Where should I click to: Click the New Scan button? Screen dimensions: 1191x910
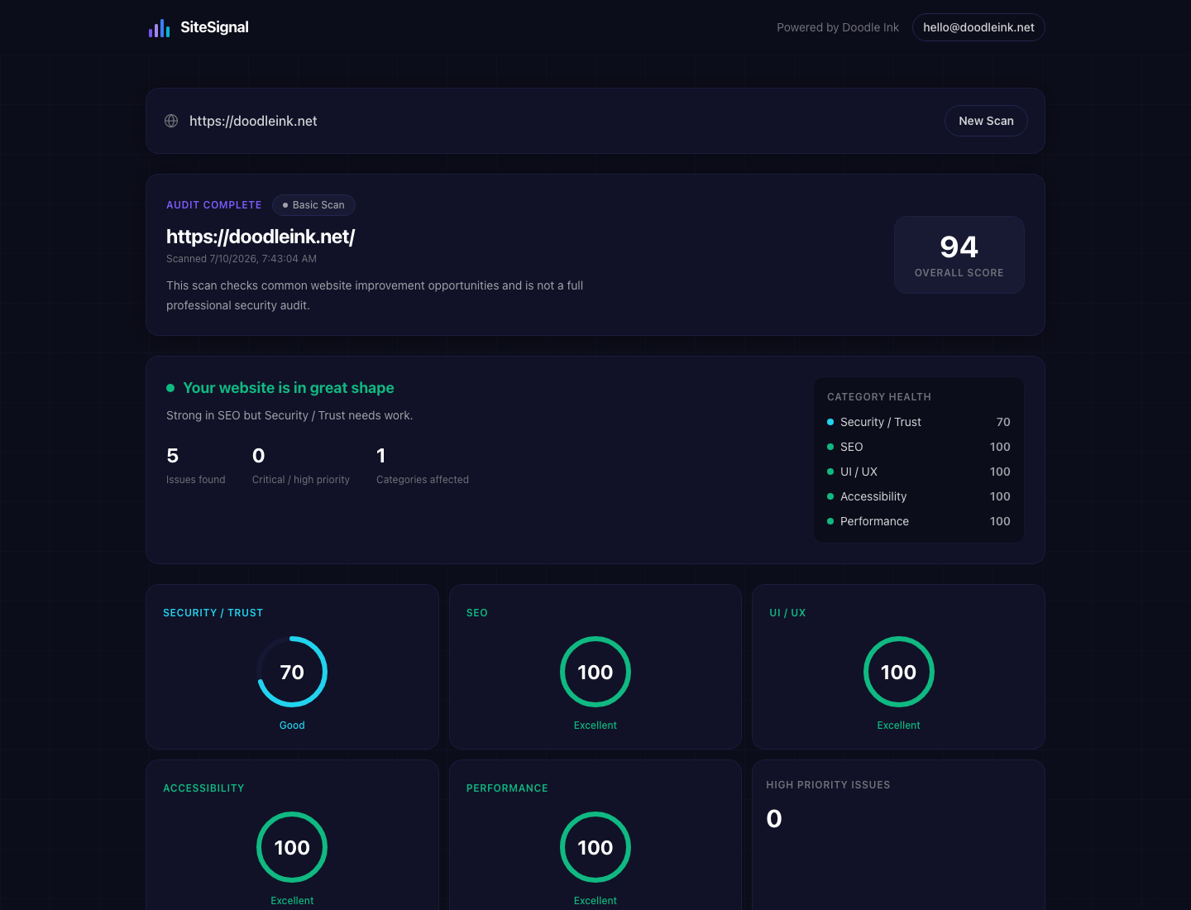point(986,121)
